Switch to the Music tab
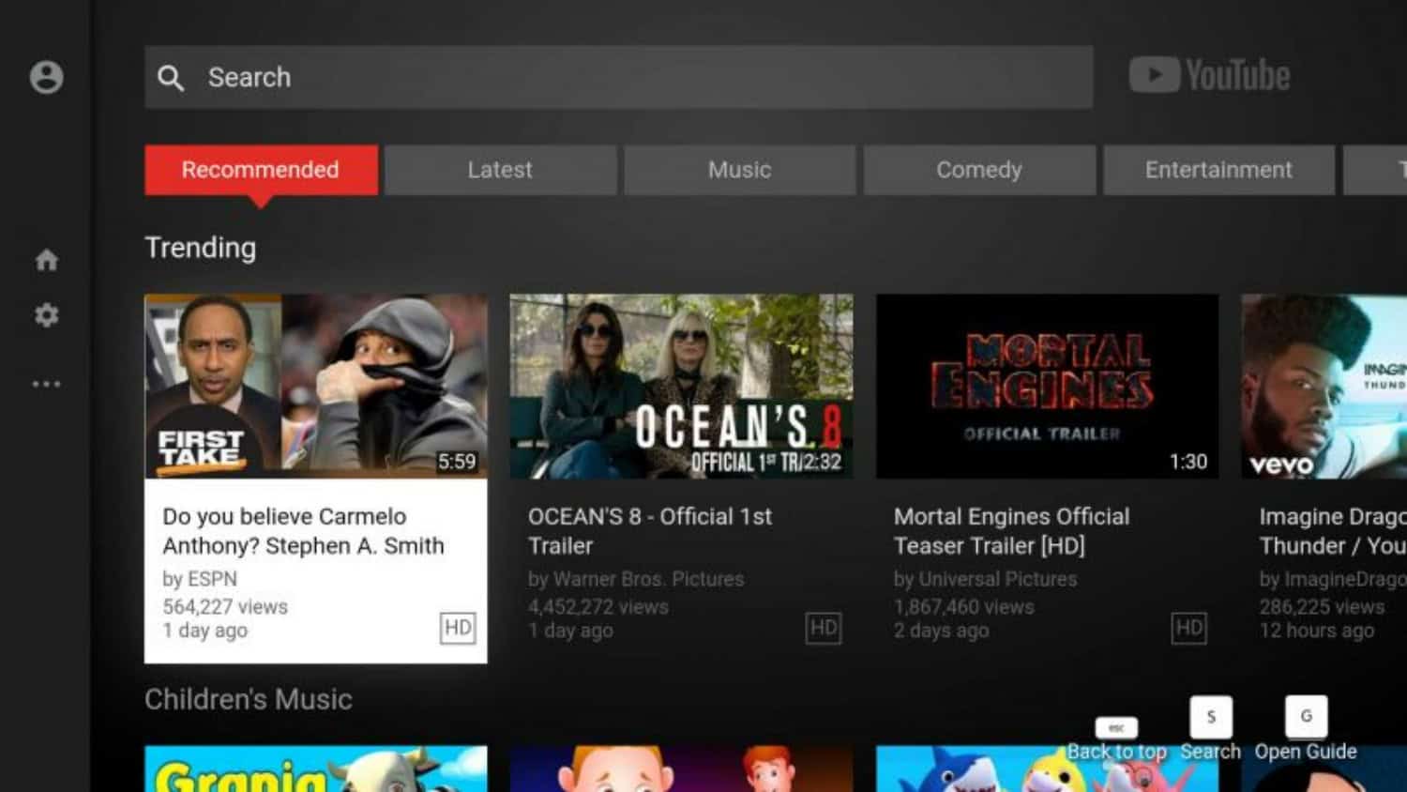This screenshot has height=792, width=1407. pos(739,170)
